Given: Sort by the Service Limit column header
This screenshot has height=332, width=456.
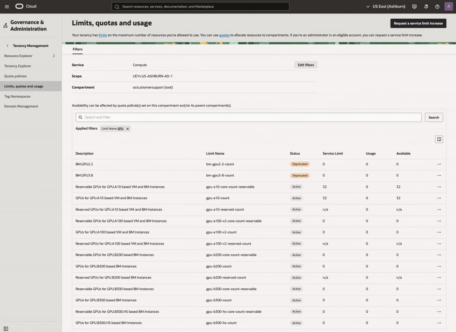Looking at the screenshot, I should (333, 153).
